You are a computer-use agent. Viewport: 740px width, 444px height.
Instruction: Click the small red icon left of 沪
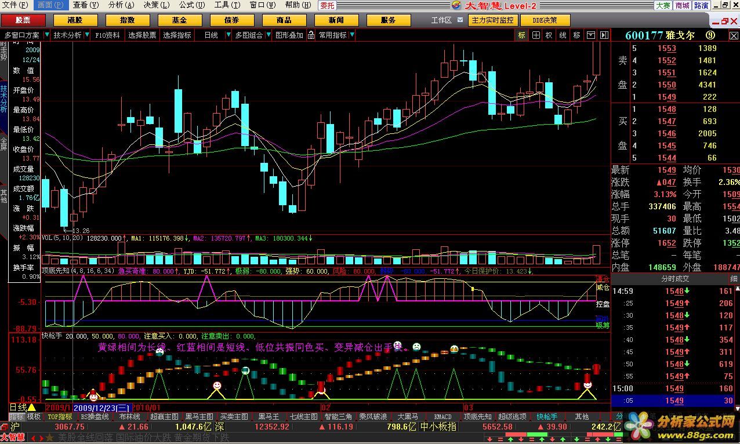[x=4, y=427]
